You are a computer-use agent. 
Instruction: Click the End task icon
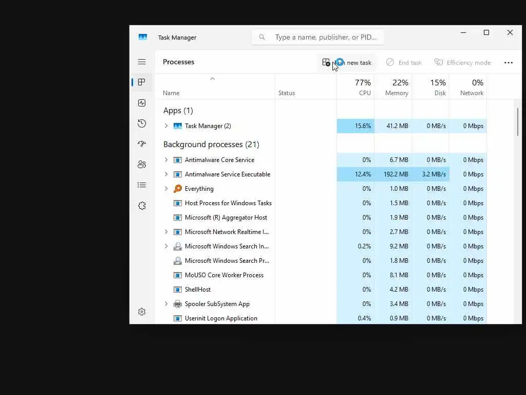390,62
